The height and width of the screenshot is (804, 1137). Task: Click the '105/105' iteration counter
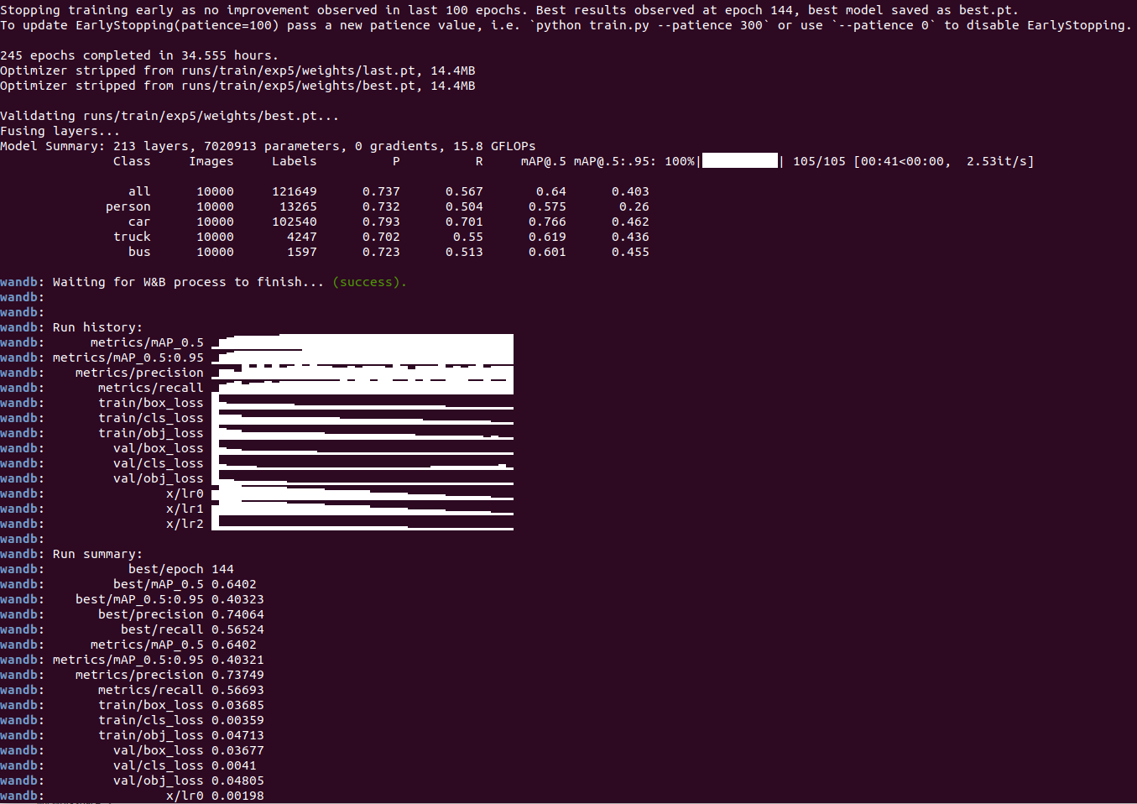pos(819,161)
